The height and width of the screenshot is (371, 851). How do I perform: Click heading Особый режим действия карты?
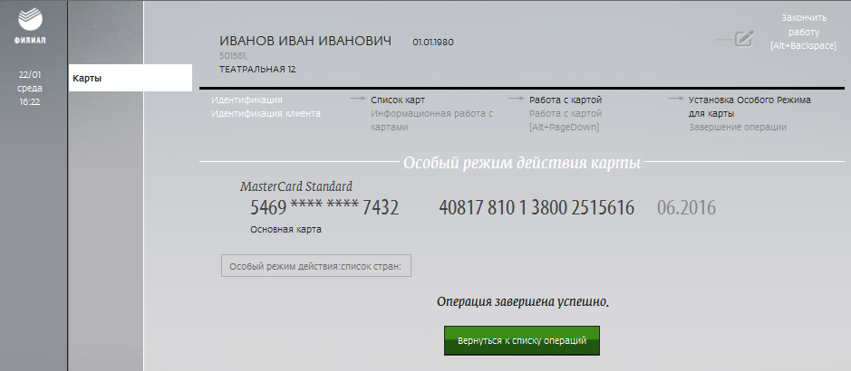pos(521,163)
